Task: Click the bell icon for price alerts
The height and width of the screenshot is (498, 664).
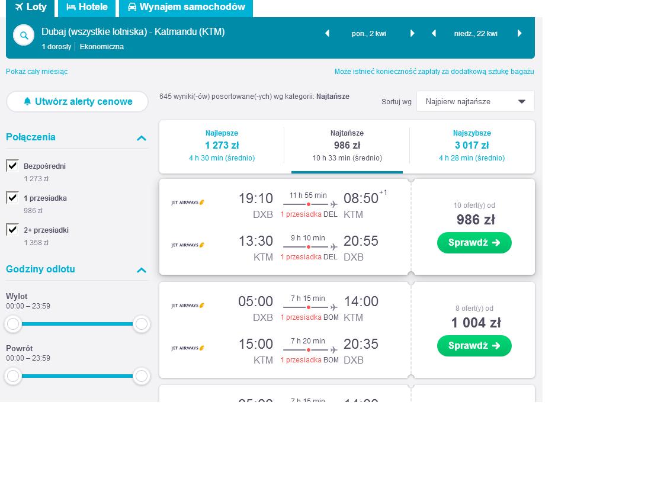Action: tap(27, 101)
